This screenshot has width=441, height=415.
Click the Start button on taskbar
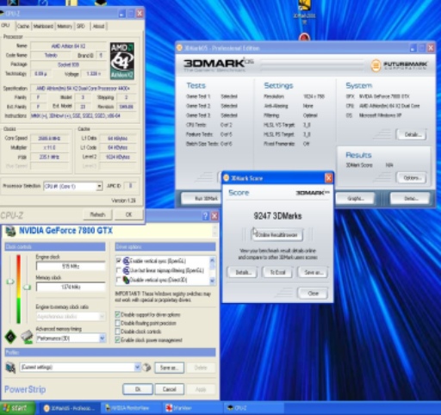17,408
